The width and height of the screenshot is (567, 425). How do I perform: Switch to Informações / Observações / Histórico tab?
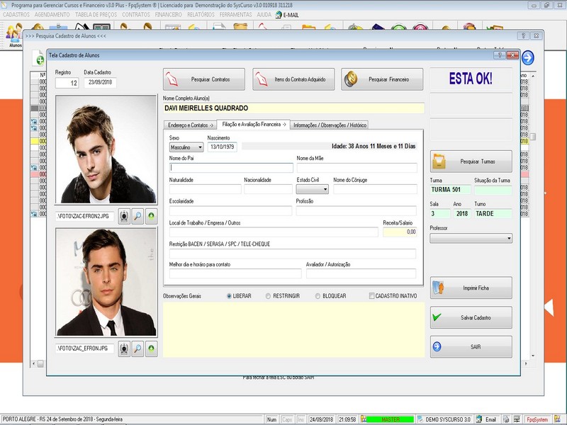[x=330, y=125]
